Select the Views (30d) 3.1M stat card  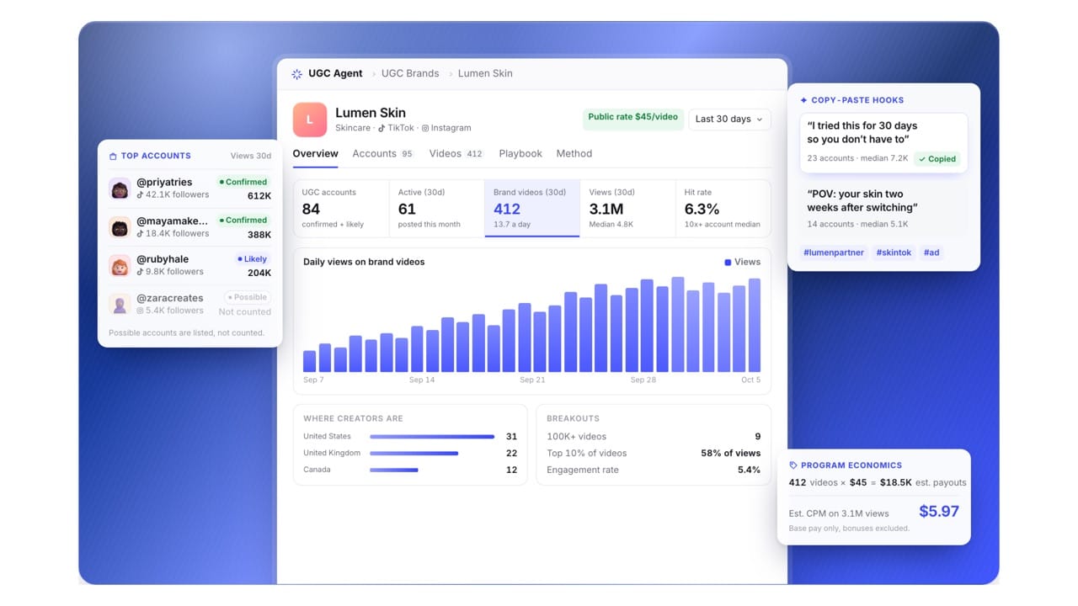pyautogui.click(x=627, y=208)
